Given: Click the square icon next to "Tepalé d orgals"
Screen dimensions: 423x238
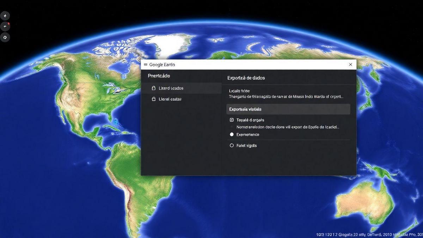Looking at the screenshot, I should 231,120.
